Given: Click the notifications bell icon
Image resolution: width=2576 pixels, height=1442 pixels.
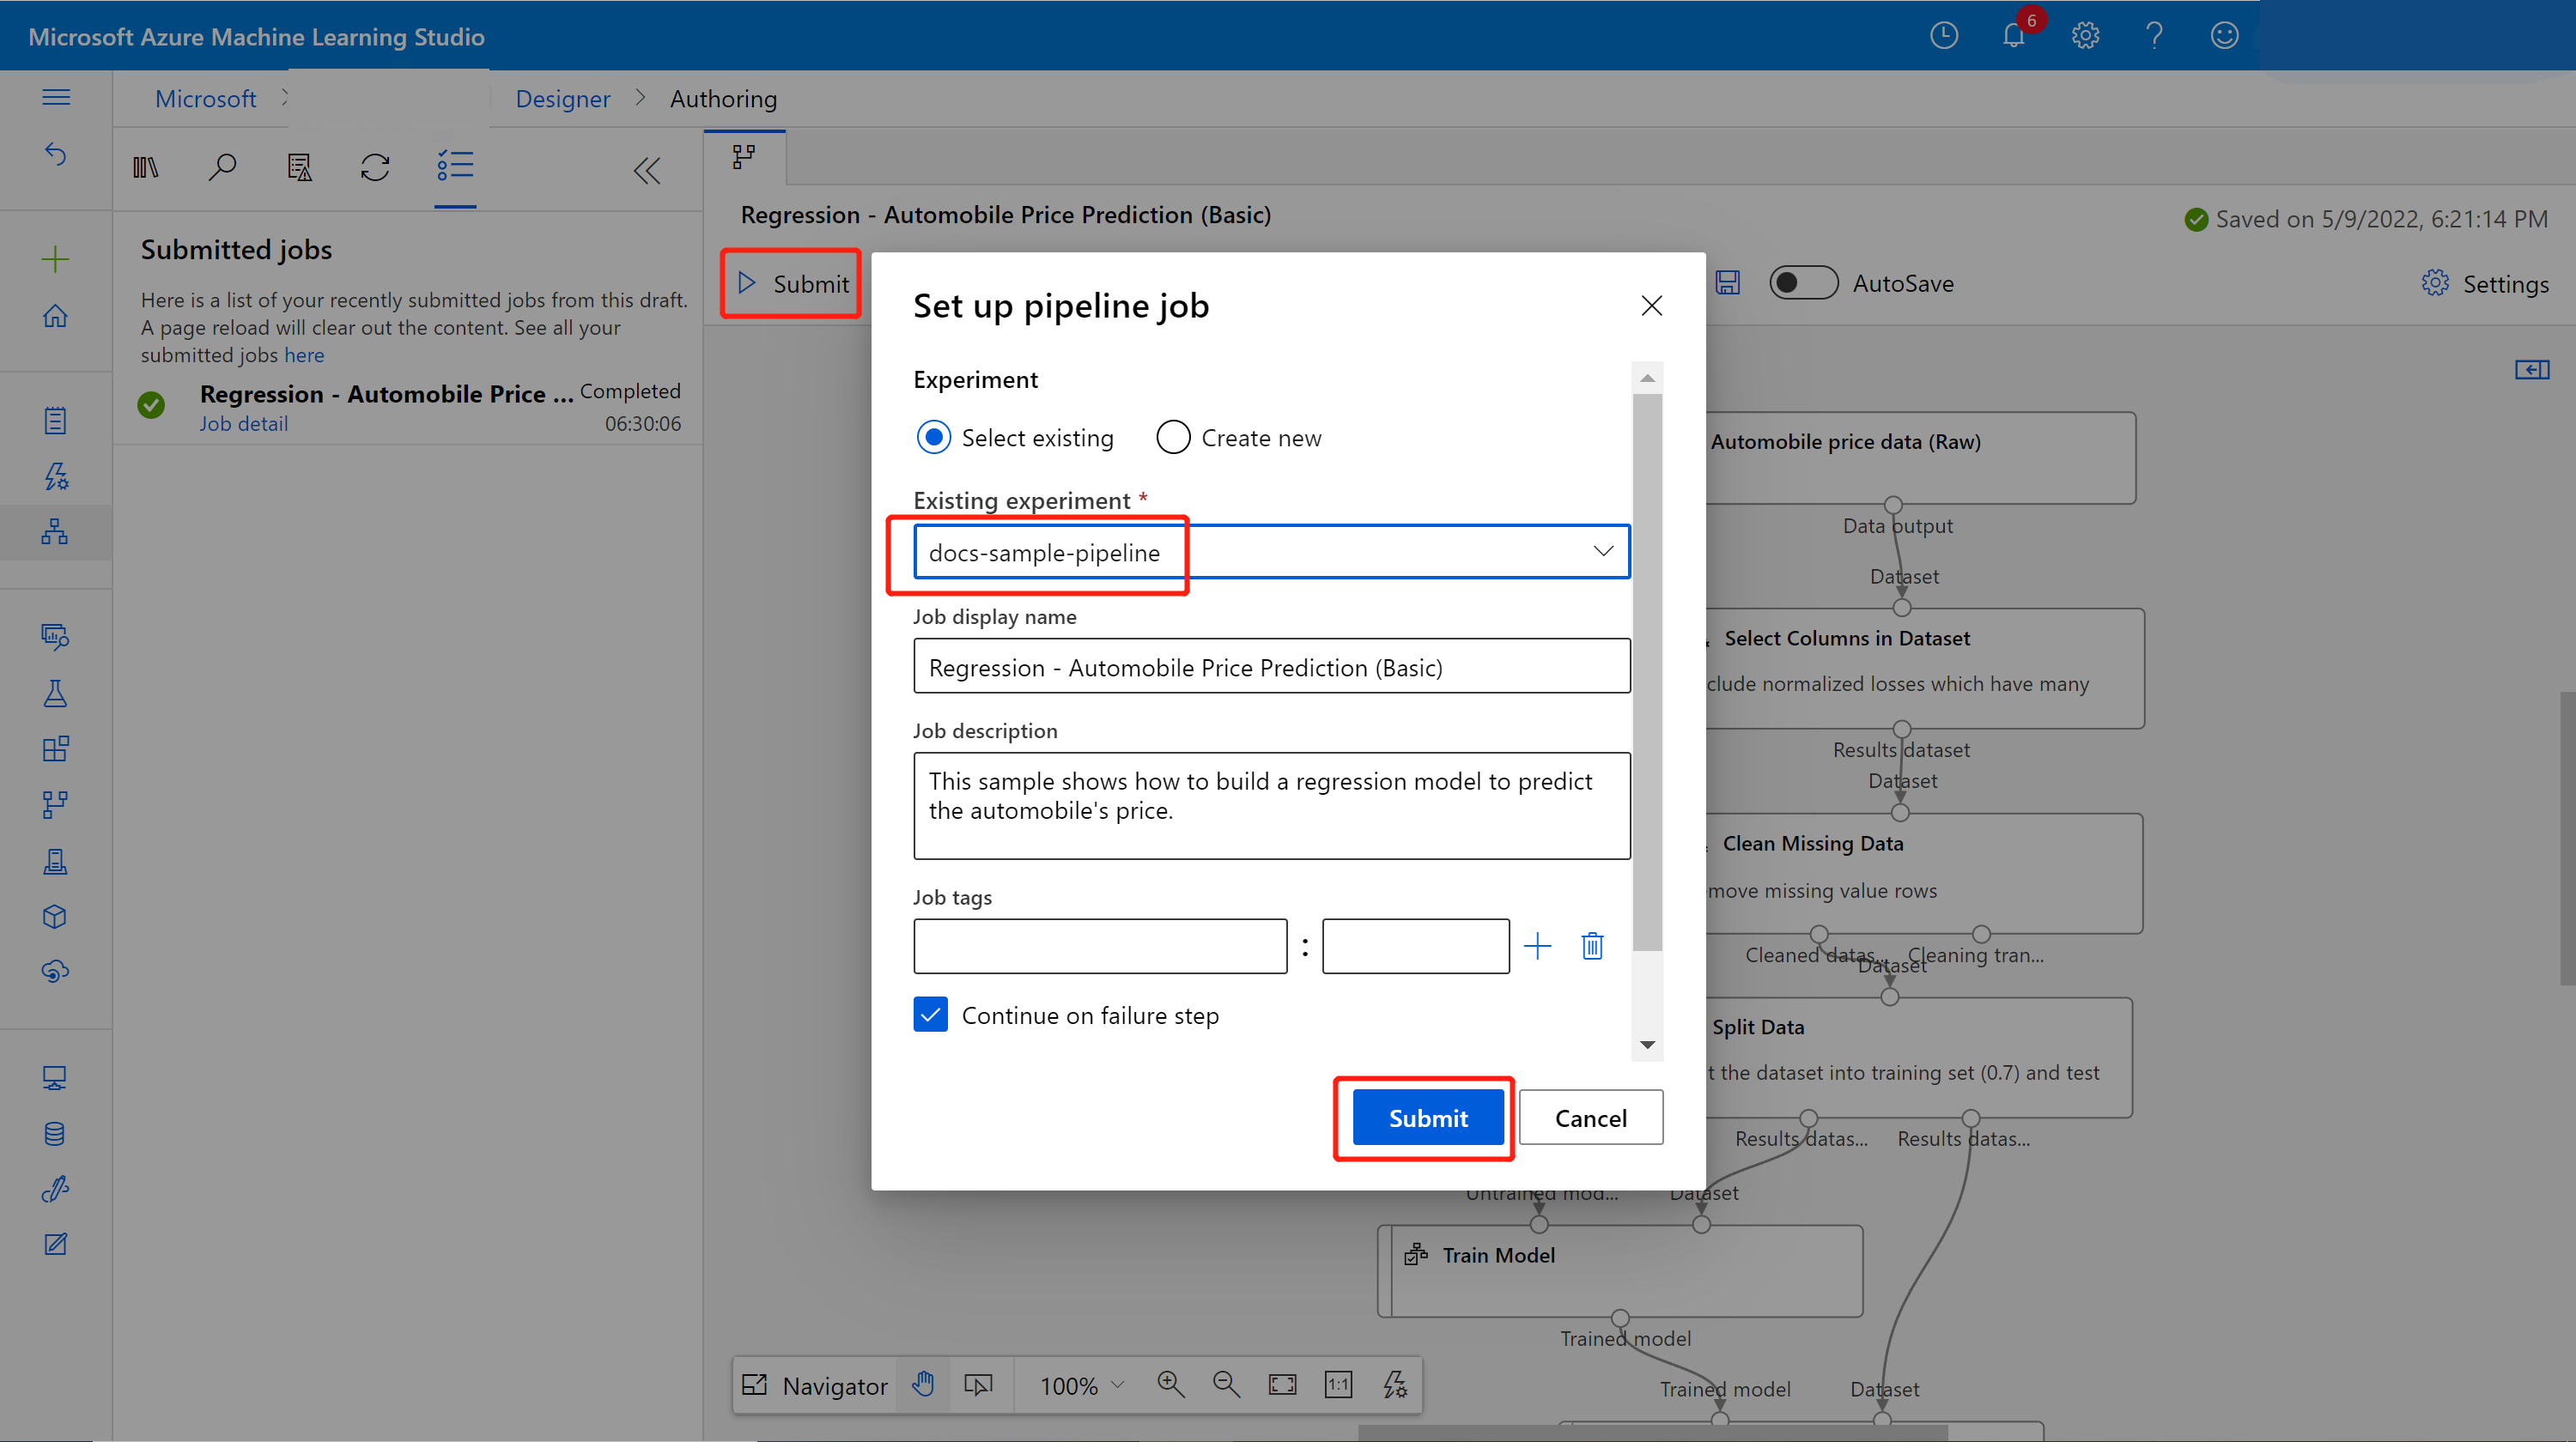Looking at the screenshot, I should (x=2013, y=36).
